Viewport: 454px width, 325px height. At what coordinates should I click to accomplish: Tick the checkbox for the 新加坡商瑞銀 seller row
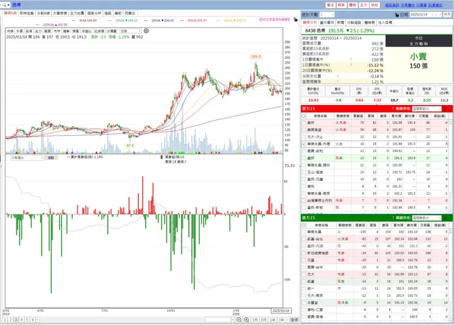[304, 253]
